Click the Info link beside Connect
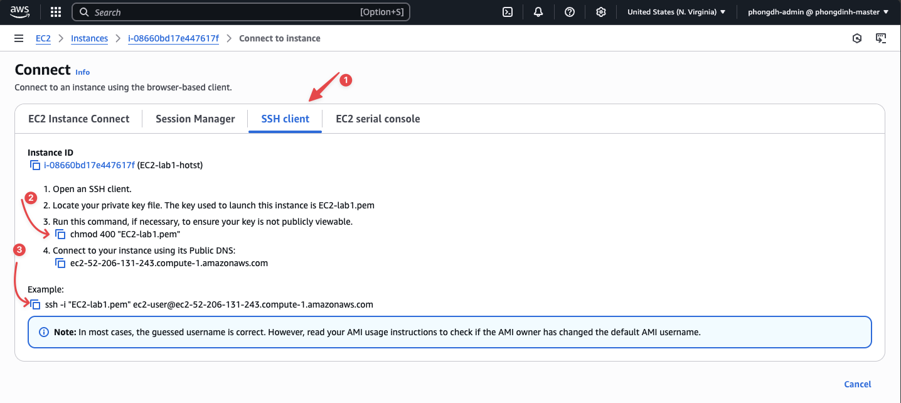This screenshot has width=901, height=403. pyautogui.click(x=83, y=72)
